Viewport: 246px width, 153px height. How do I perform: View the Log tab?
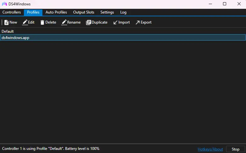123,12
